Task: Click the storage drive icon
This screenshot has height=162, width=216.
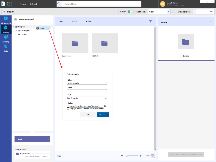Action: click(x=18, y=153)
